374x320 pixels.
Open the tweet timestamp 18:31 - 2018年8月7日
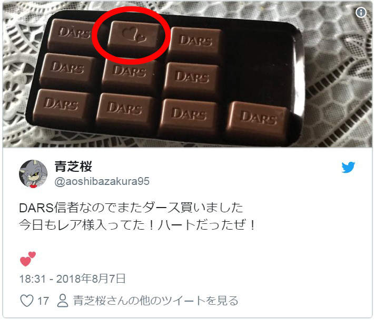pyautogui.click(x=72, y=278)
